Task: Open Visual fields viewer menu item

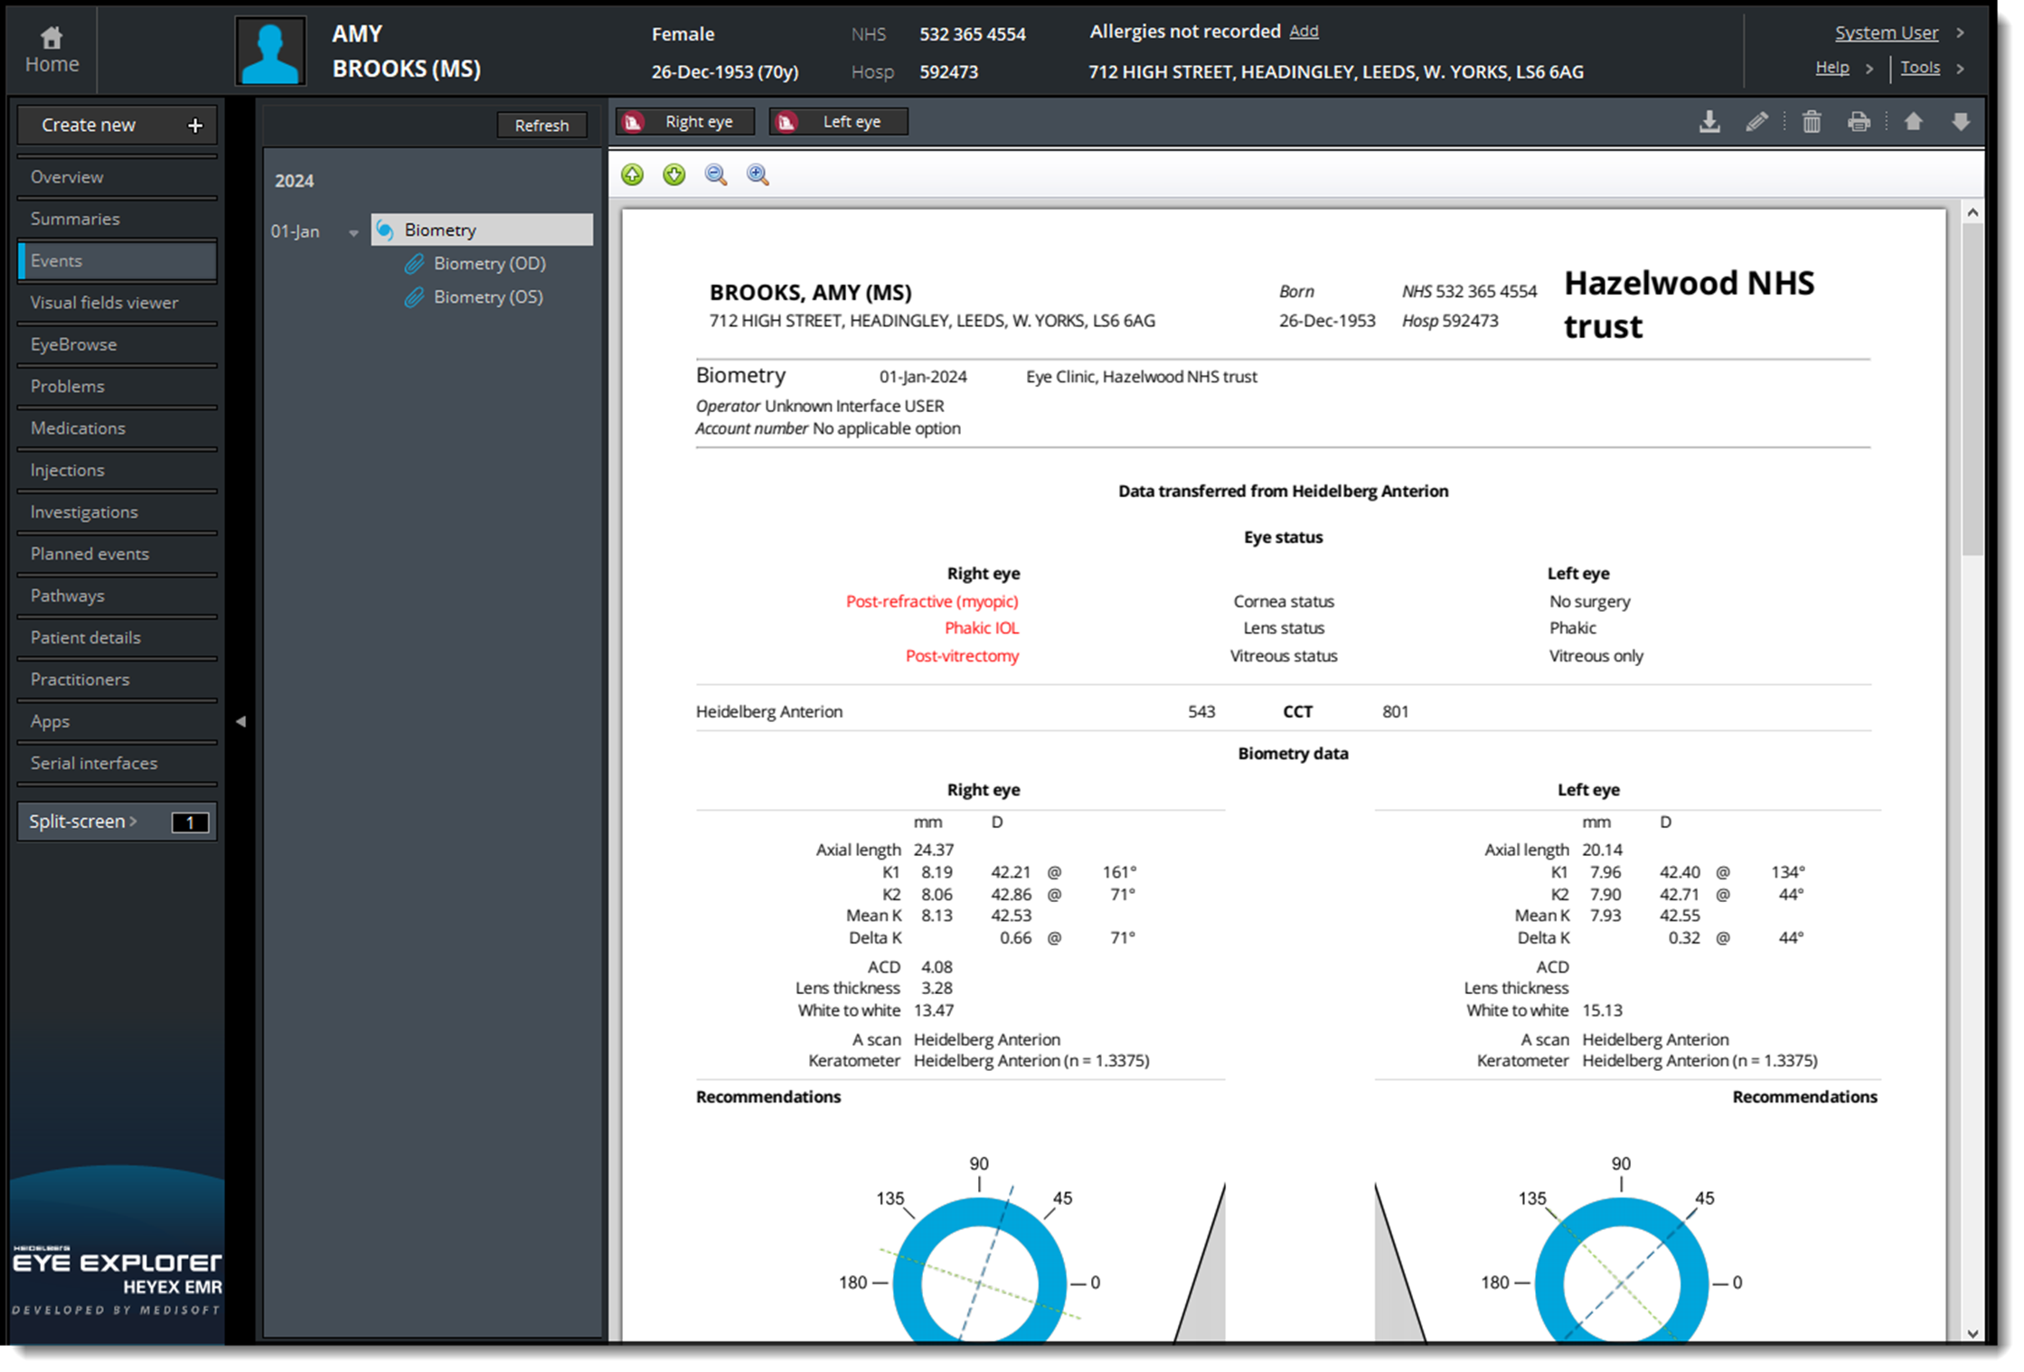Action: (104, 303)
